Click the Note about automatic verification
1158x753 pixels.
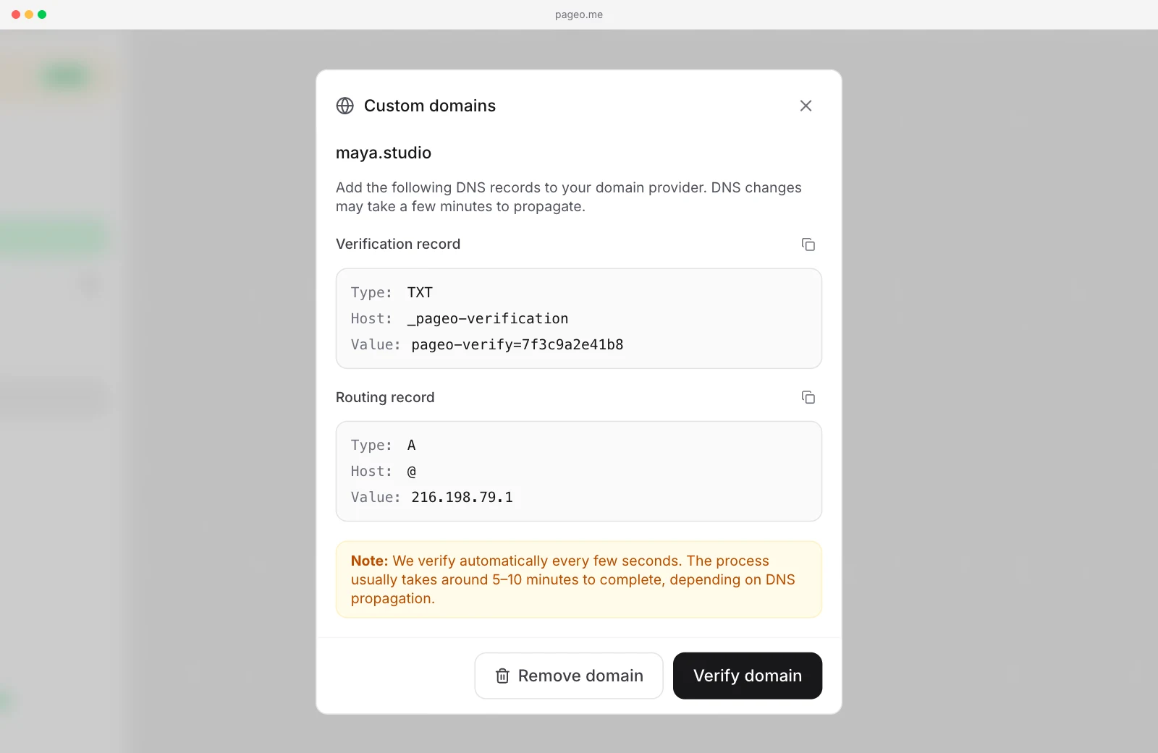[579, 579]
